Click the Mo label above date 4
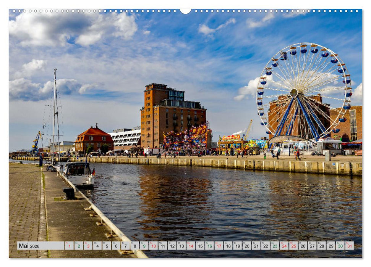The image size is (371, 267). [x=95, y=243]
